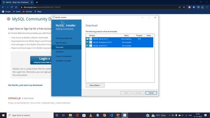Minimize the MySQL Installer window

(x=142, y=17)
